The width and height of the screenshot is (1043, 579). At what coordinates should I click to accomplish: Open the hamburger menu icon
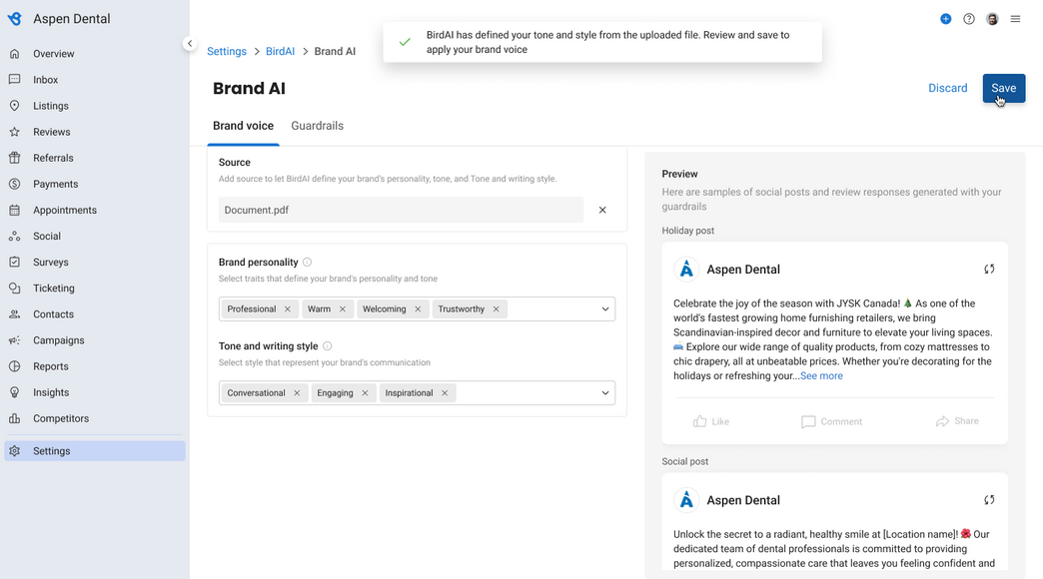(x=1015, y=19)
